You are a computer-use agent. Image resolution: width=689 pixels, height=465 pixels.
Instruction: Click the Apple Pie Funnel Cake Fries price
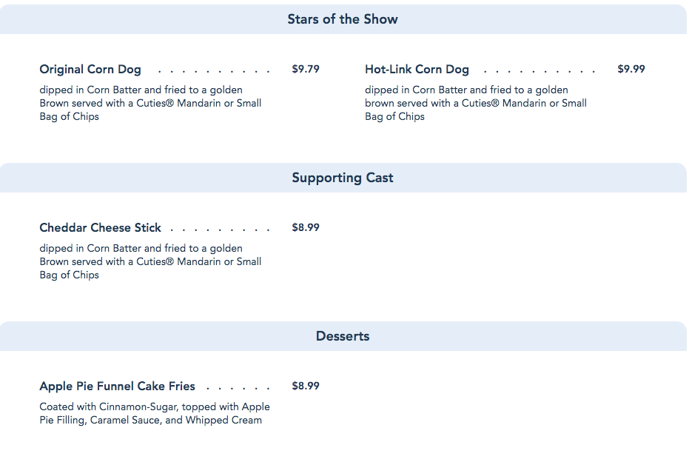[306, 386]
